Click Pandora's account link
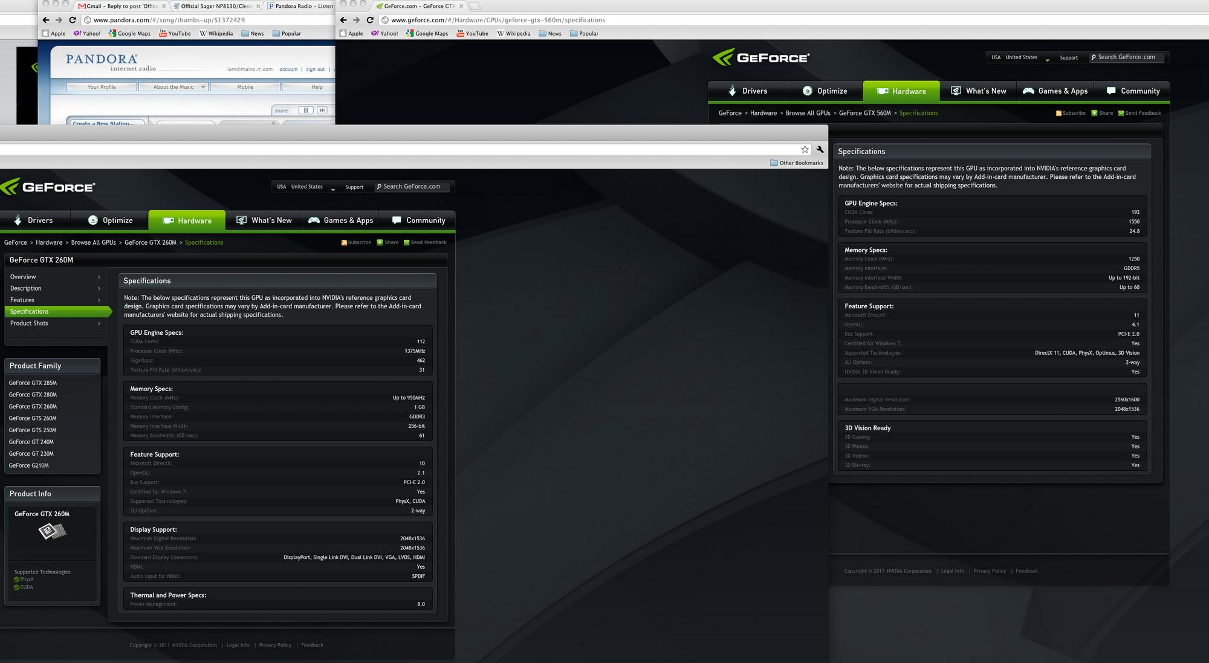Image resolution: width=1209 pixels, height=663 pixels. (288, 69)
